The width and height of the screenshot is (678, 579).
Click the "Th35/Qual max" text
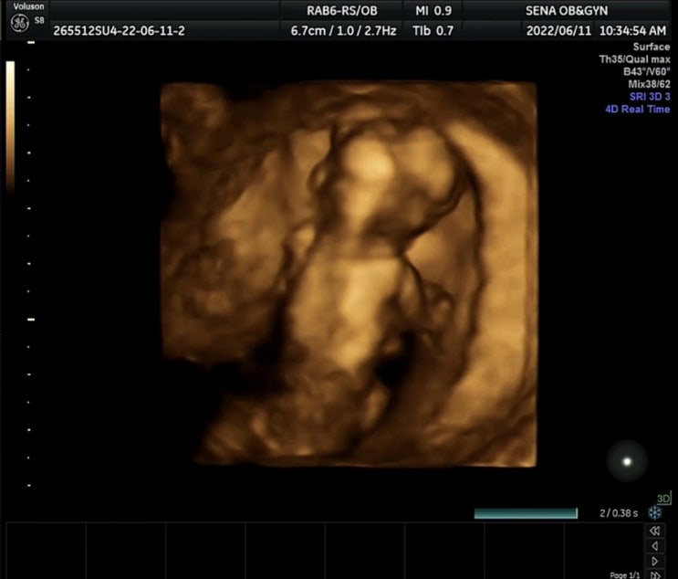pos(634,59)
